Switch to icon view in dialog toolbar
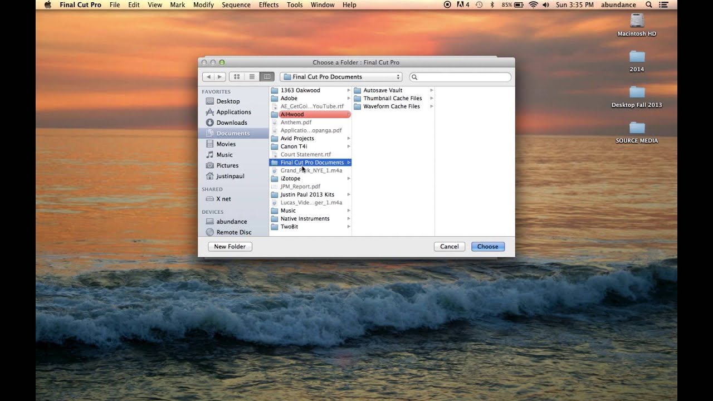 [x=237, y=77]
